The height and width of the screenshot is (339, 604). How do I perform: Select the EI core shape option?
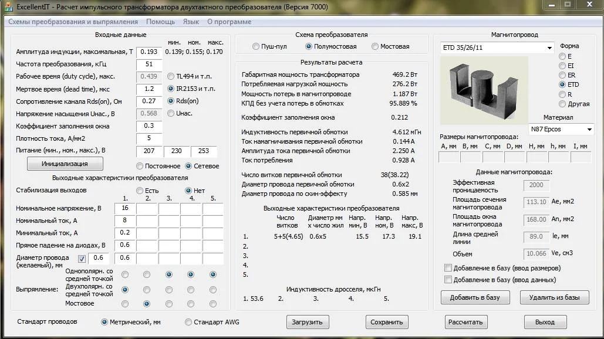coord(562,66)
